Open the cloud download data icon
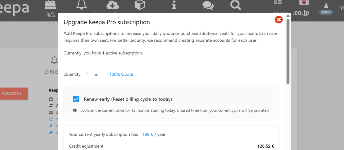 pos(113,5)
